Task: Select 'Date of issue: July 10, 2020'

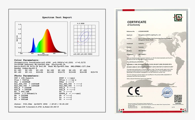Action: click(135, 96)
